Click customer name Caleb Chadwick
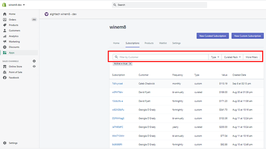266x149 pixels. (146, 84)
